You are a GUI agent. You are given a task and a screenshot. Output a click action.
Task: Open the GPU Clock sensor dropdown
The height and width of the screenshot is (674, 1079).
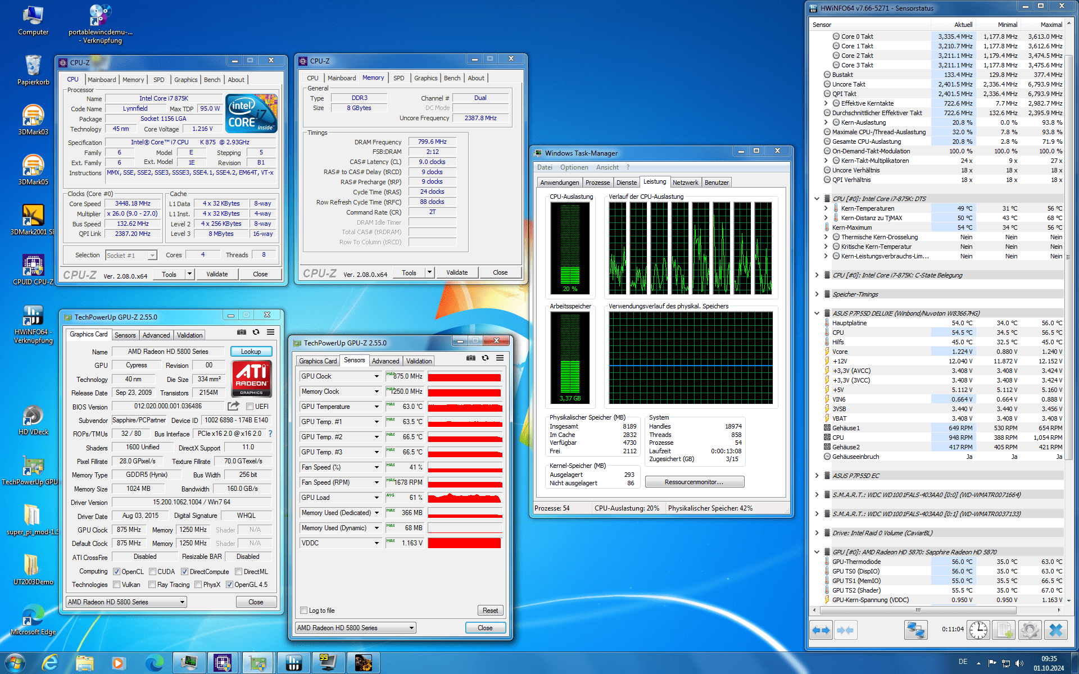coord(377,376)
